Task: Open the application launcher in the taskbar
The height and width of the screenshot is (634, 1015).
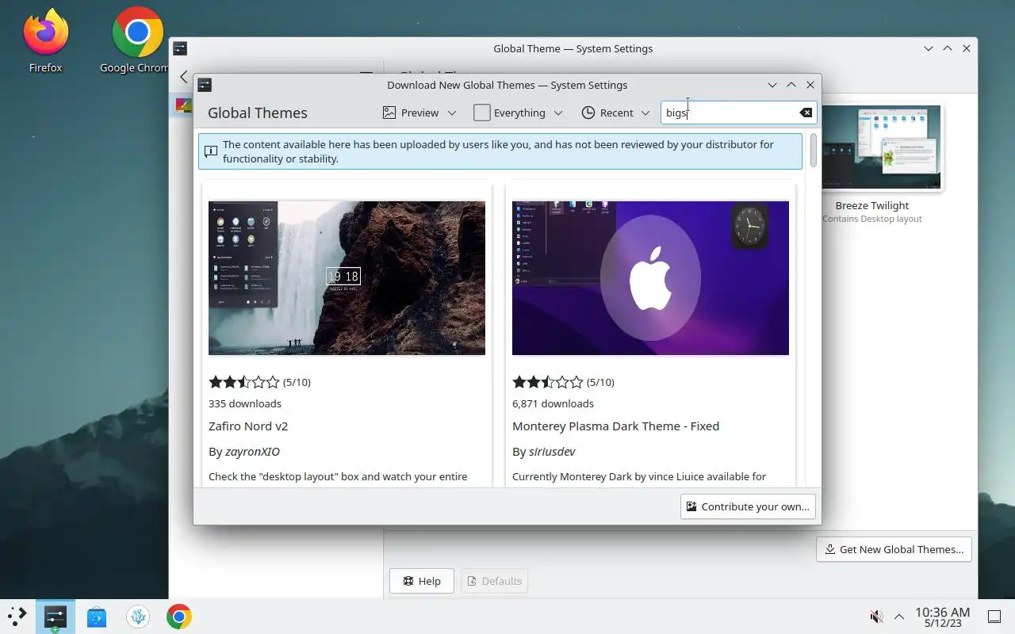Action: click(17, 616)
